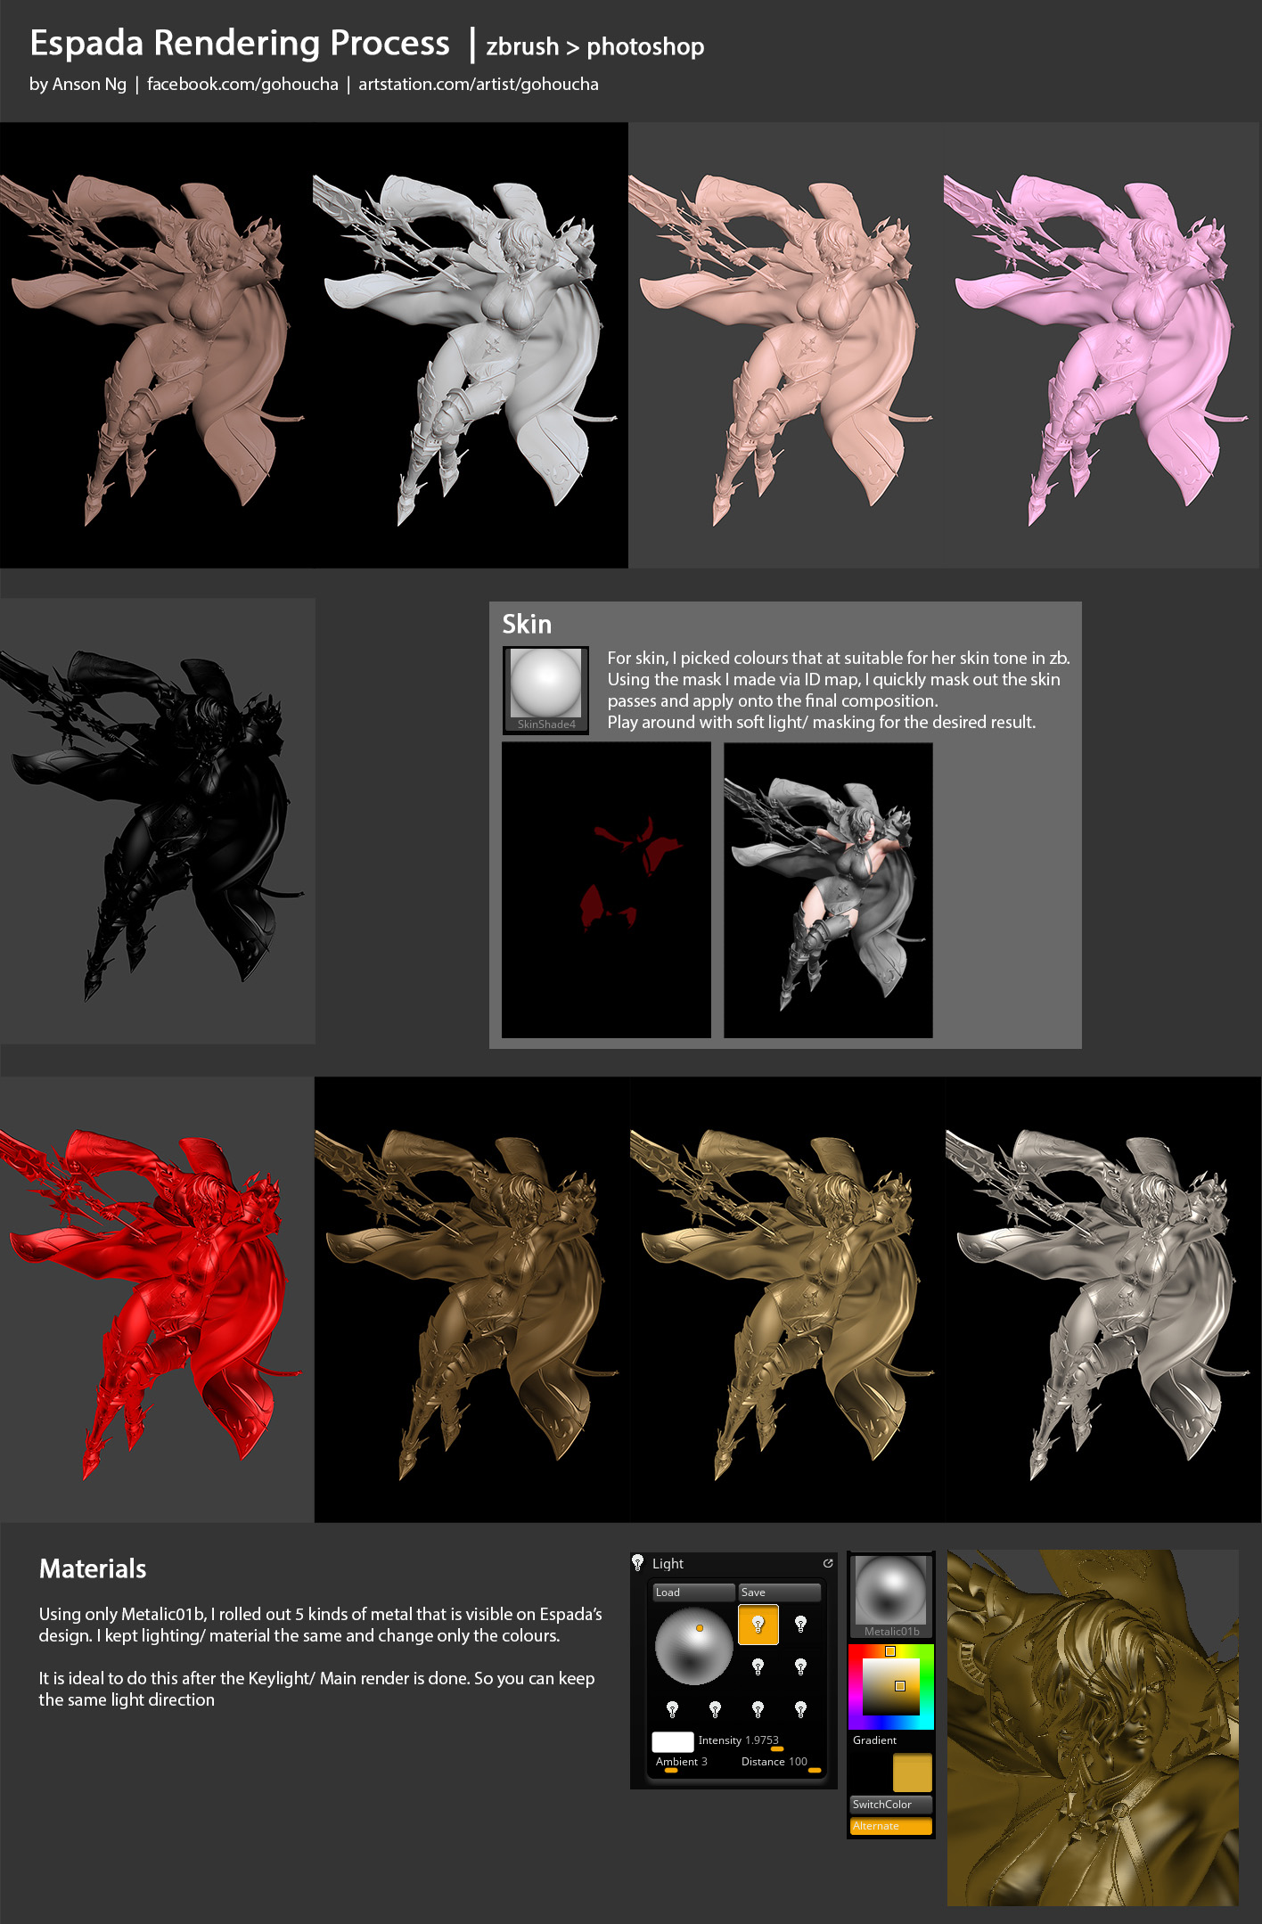Enable the first bulb in the bottom row
The width and height of the screenshot is (1262, 1924).
672,1709
